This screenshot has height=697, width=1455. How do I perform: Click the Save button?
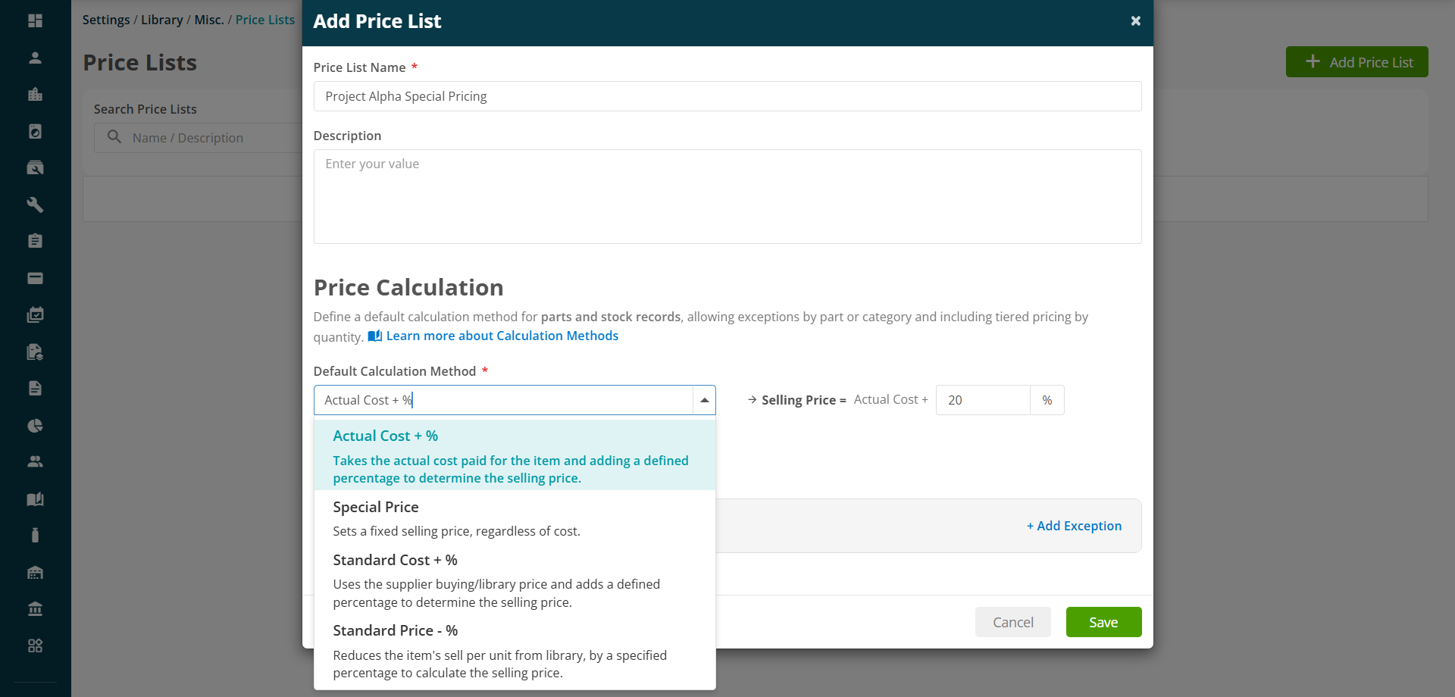click(1103, 622)
